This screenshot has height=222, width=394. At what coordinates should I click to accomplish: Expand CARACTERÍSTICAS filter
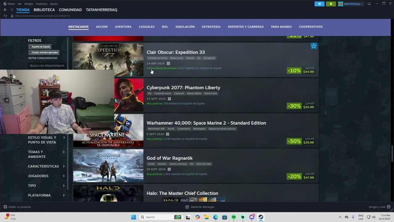(46, 166)
